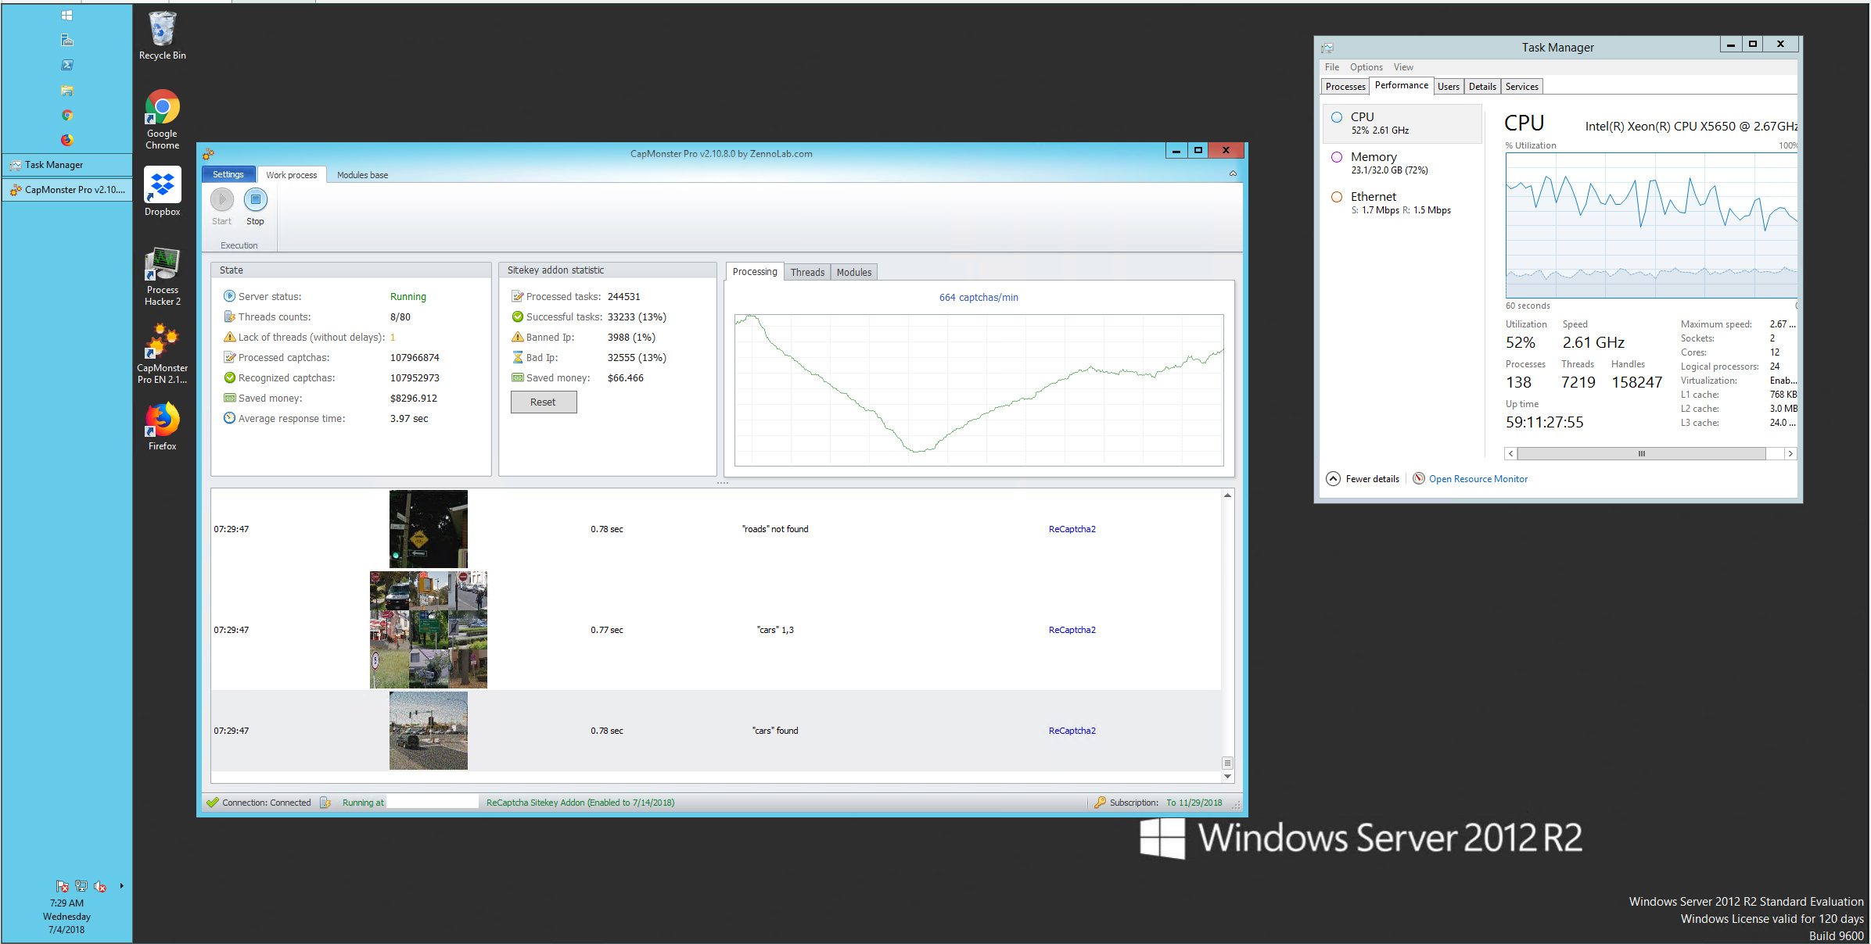Image resolution: width=1871 pixels, height=944 pixels.
Task: Launch Google Chrome from the desktop
Action: point(162,120)
